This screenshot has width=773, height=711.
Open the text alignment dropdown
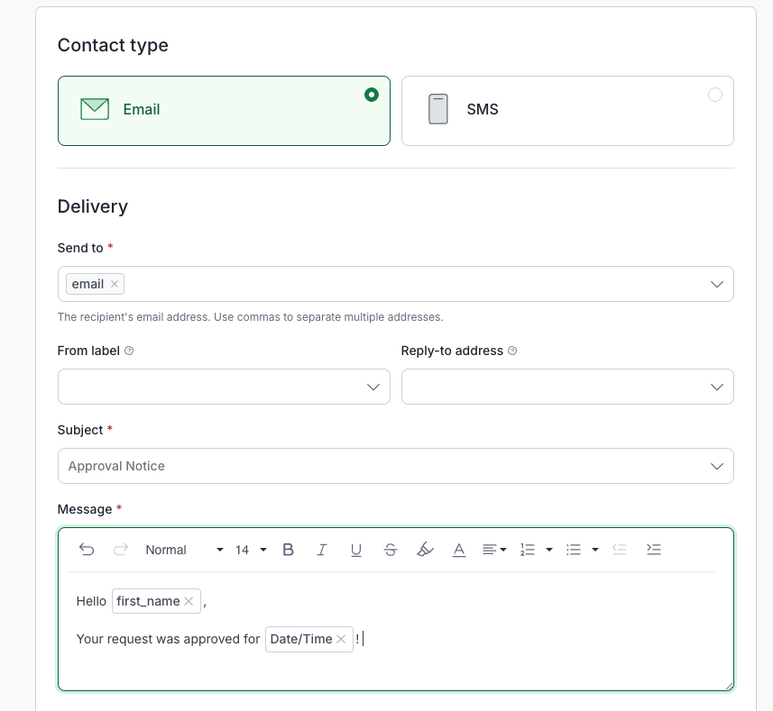[x=494, y=550]
